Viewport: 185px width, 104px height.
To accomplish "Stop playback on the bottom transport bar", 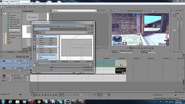I will coord(45,95).
